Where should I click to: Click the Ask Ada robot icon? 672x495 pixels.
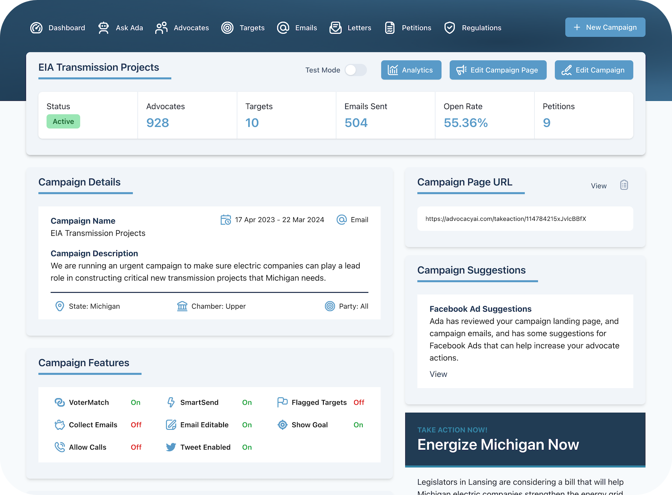click(104, 28)
